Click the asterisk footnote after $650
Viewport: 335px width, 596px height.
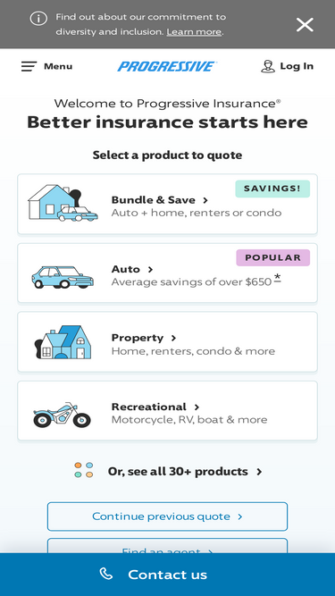[278, 279]
